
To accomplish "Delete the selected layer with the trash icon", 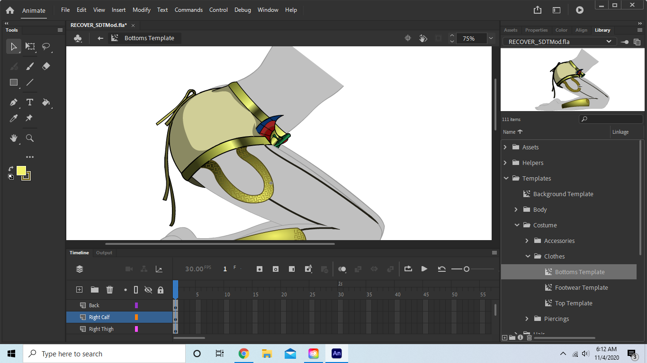I will coord(109,289).
